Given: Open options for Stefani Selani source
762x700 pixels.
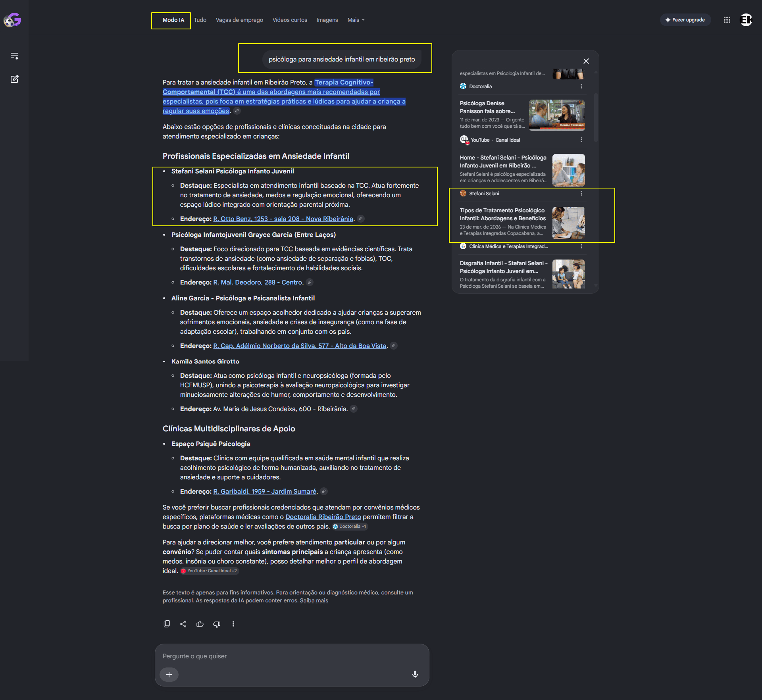Looking at the screenshot, I should pyautogui.click(x=581, y=193).
